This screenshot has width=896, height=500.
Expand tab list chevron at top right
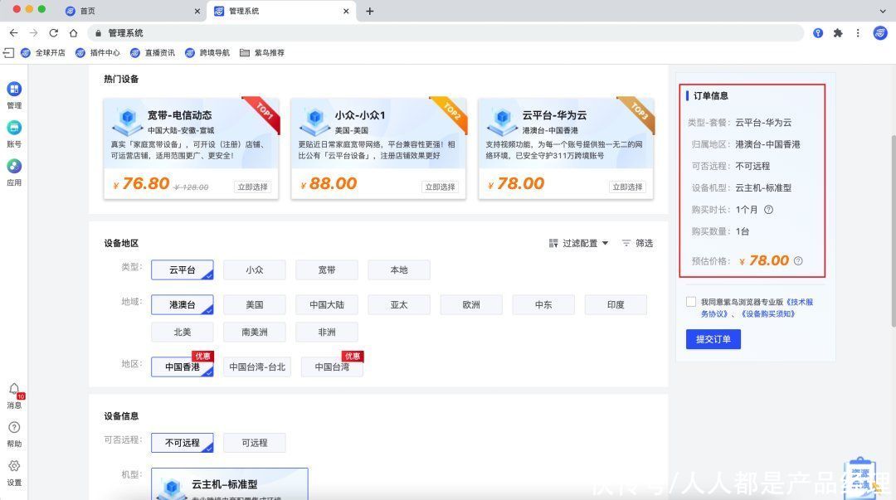pyautogui.click(x=883, y=11)
